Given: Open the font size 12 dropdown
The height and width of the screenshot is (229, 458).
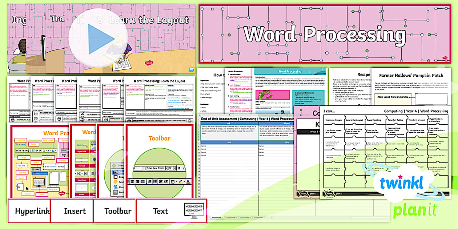Looking at the screenshot, I should (171, 168).
